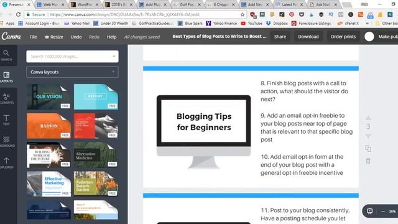Click the Make public button
This screenshot has height=224, width=398.
click(387, 37)
